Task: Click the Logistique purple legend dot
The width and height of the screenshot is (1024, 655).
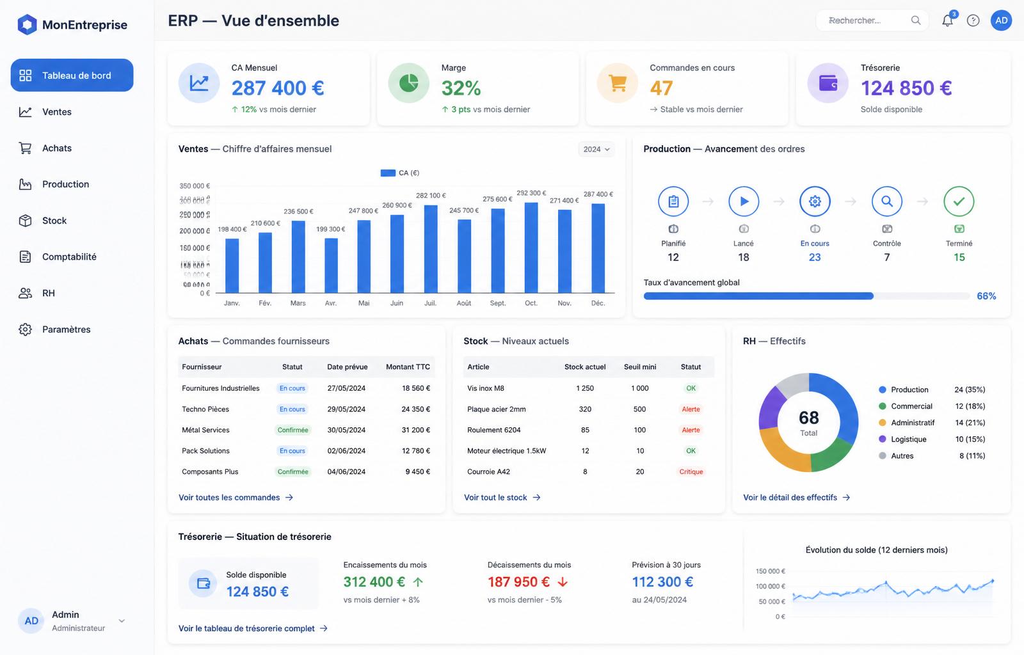Action: tap(883, 439)
